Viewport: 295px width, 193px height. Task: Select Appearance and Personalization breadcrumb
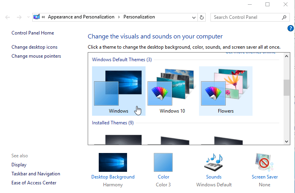pos(81,17)
